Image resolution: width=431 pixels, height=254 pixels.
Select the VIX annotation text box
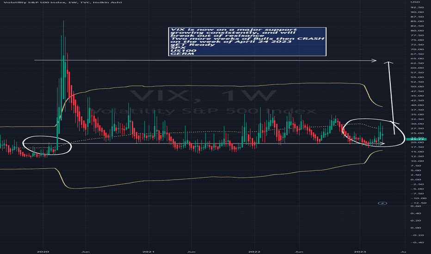tap(247, 42)
